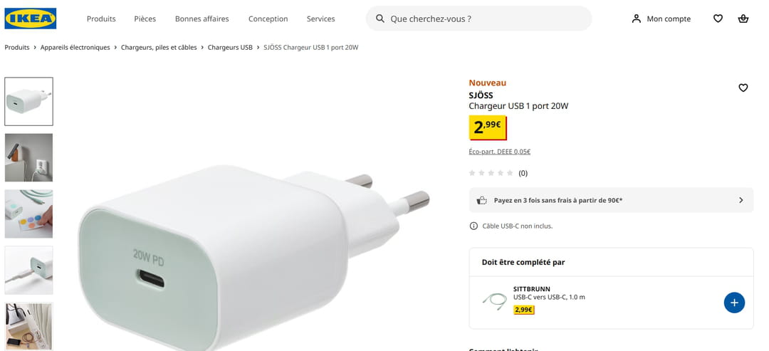
Task: Open the Services menu
Action: click(320, 19)
